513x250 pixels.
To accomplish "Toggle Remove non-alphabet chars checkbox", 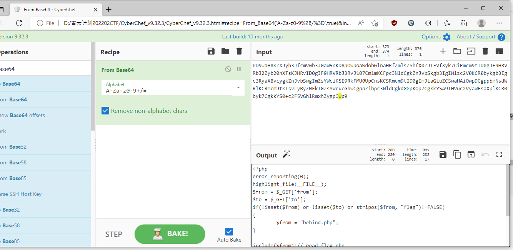I will tap(105, 111).
